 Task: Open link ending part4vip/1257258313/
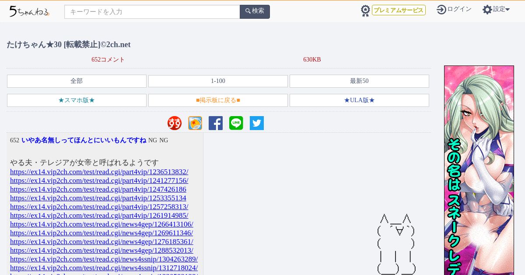(99, 207)
